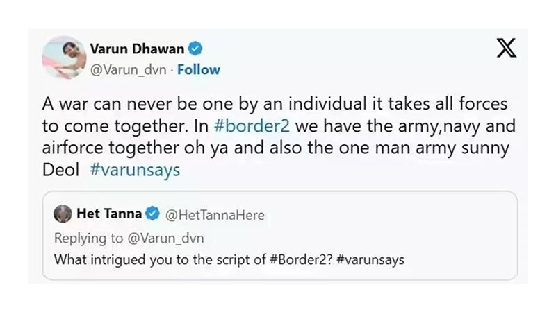Click @Varun_dvn in the Replying to line
Image resolution: width=556 pixels, height=312 pixels.
click(166, 238)
